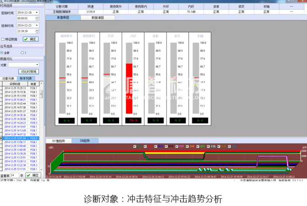The image size is (307, 206).
Task: Toggle the 内环 trend legend checkbox
Action: coord(177,146)
